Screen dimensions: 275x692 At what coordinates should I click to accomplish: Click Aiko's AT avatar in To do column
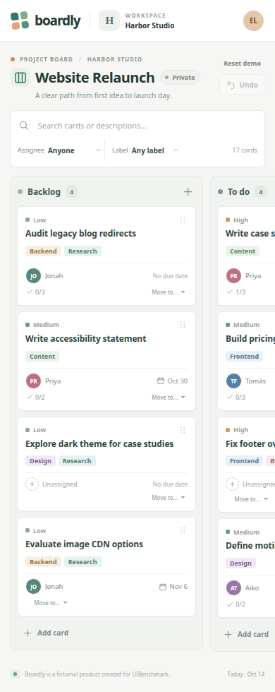tap(233, 587)
